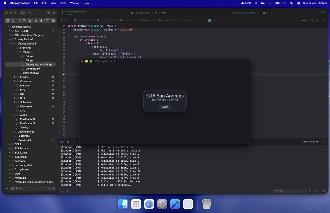The height and width of the screenshot is (213, 330).
Task: Toggle code review arrows icon
Action: click(312, 20)
